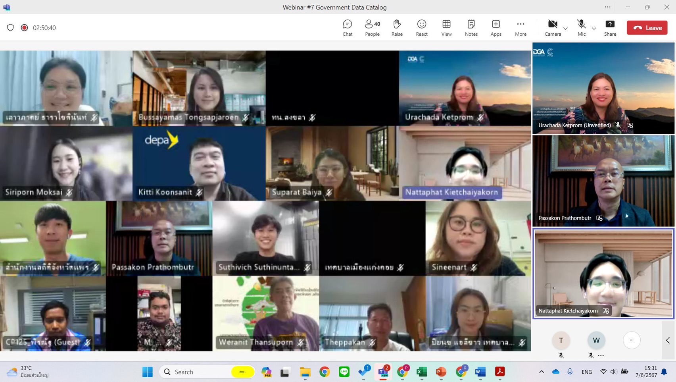
Task: Show hidden system tray icons
Action: [542, 372]
